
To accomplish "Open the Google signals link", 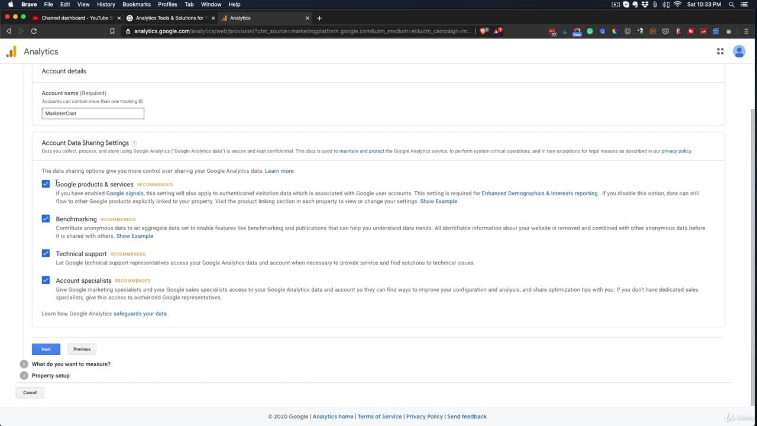I will (125, 193).
